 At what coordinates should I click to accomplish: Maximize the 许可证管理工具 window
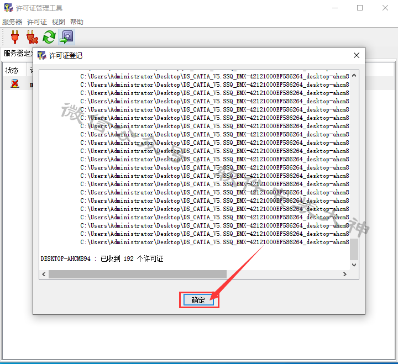tap(360, 8)
